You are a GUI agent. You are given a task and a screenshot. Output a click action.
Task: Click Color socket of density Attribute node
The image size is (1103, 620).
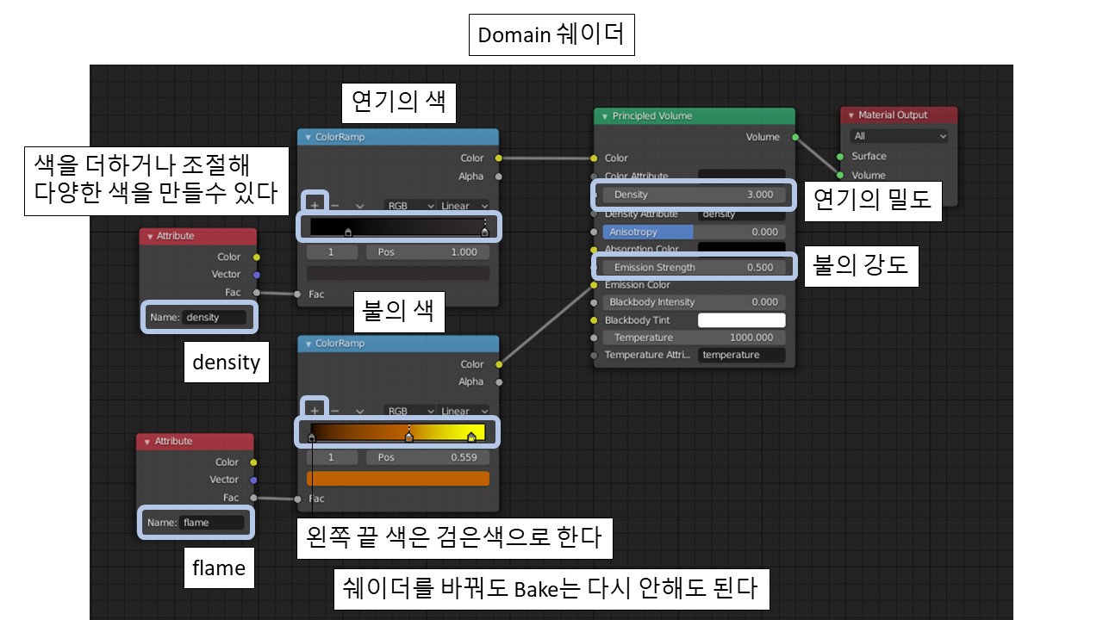coord(256,257)
